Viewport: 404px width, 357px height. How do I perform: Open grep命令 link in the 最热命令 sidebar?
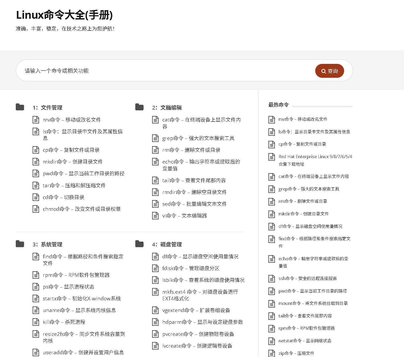(x=309, y=189)
